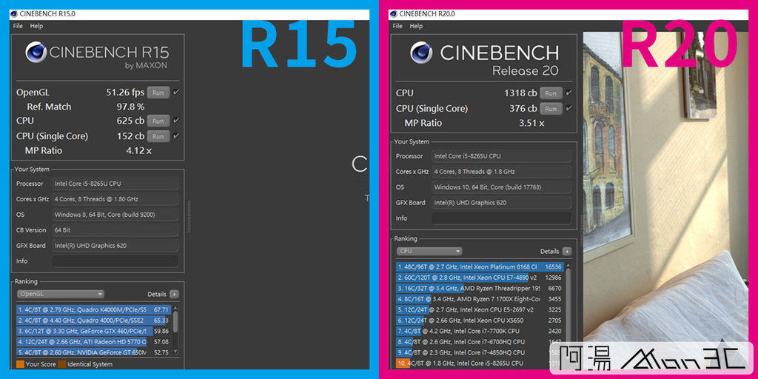Select ranking row Quadro K4000M in R15
The image size is (758, 379).
point(93,309)
